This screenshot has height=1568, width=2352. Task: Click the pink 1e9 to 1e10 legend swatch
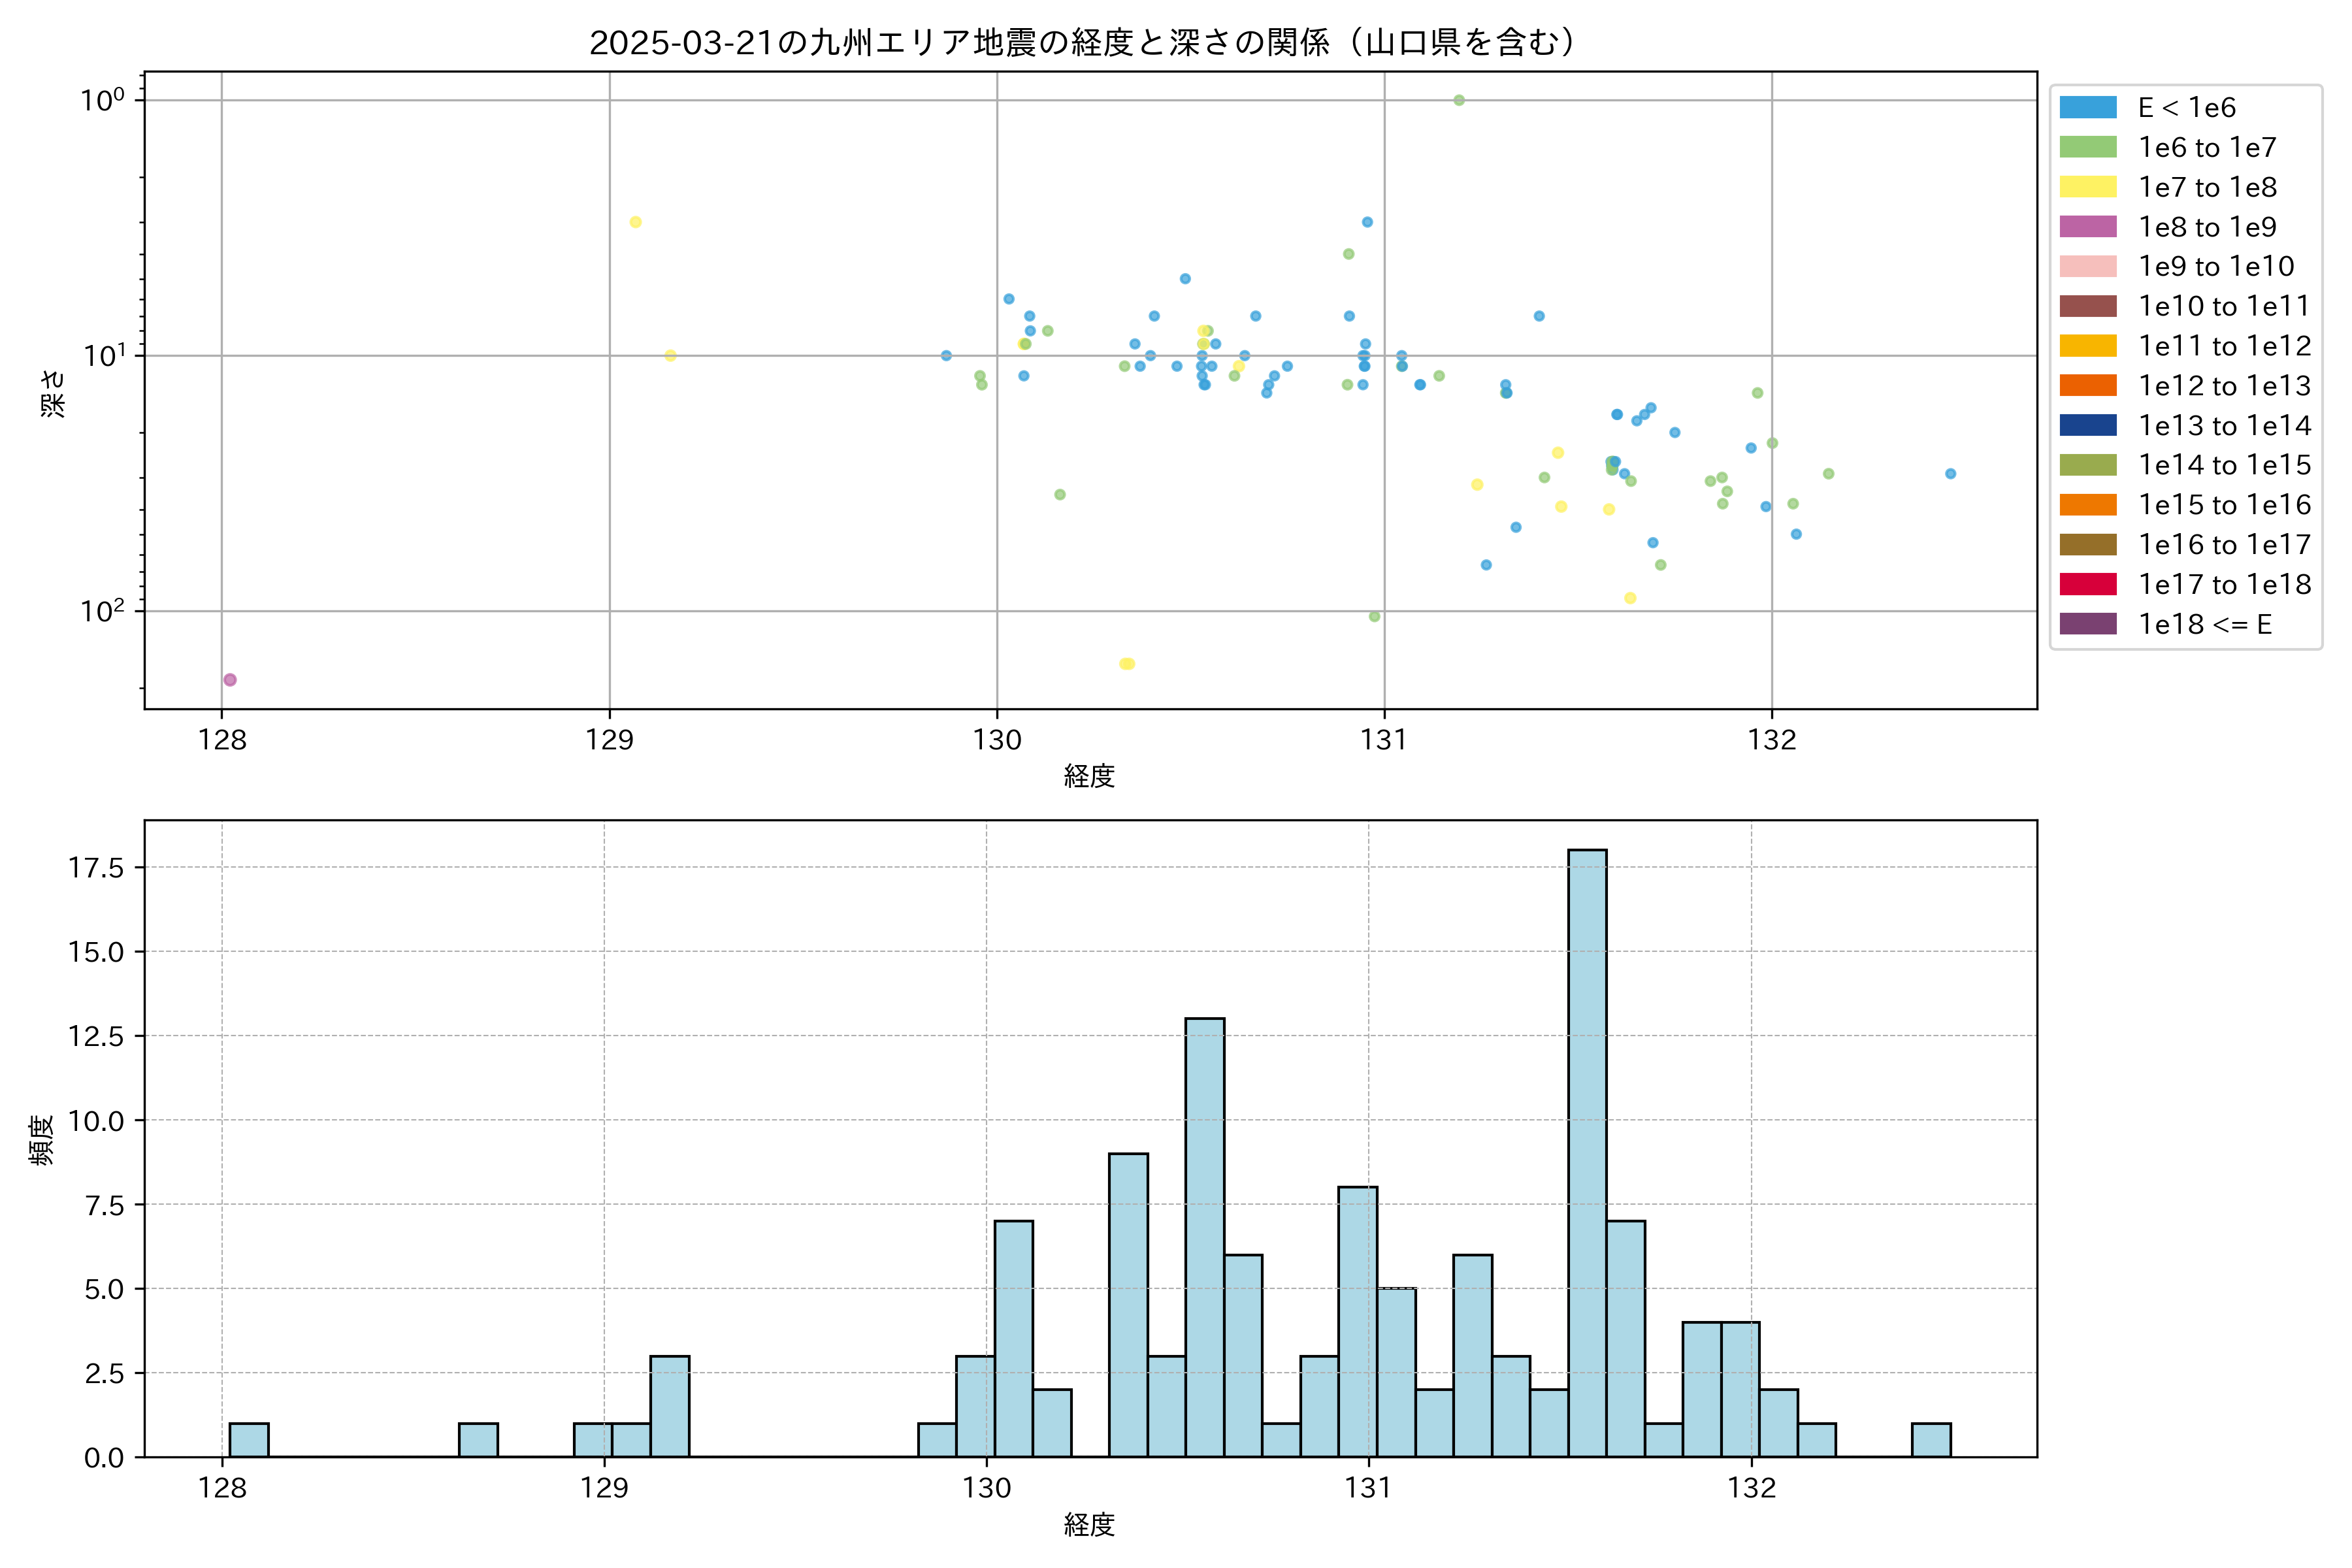click(2087, 266)
